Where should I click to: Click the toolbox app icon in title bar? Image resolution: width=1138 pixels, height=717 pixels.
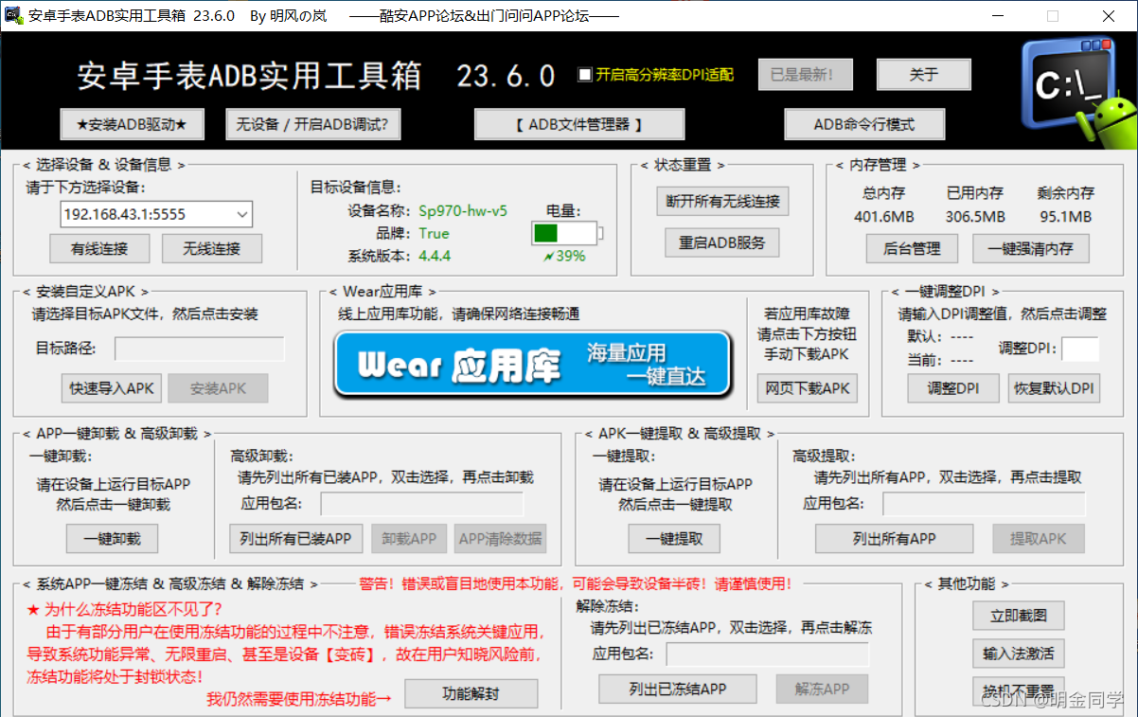pyautogui.click(x=11, y=15)
